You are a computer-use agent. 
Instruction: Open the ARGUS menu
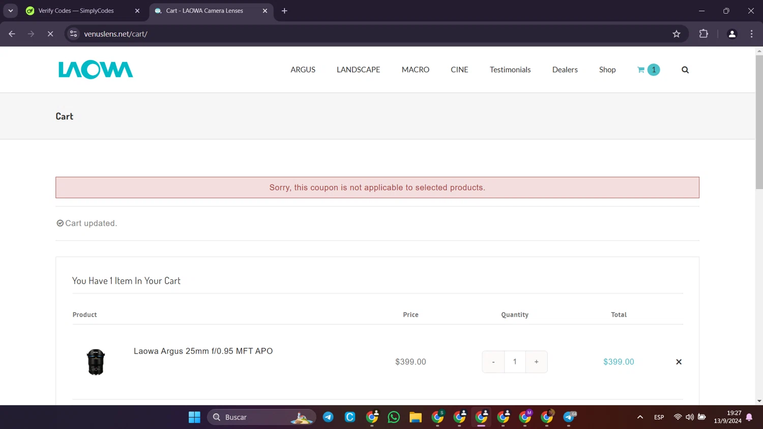coord(303,70)
